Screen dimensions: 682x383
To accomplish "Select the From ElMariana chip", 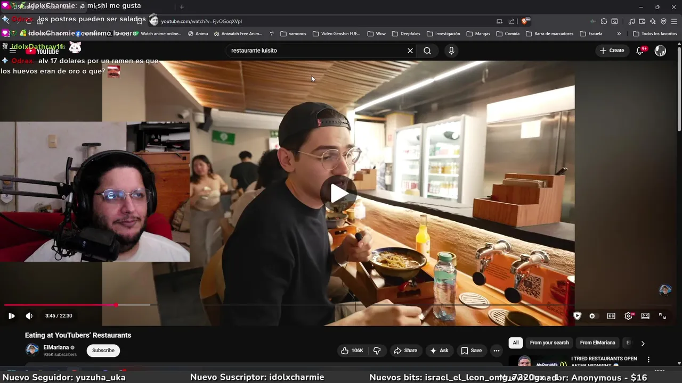I will tap(597, 343).
